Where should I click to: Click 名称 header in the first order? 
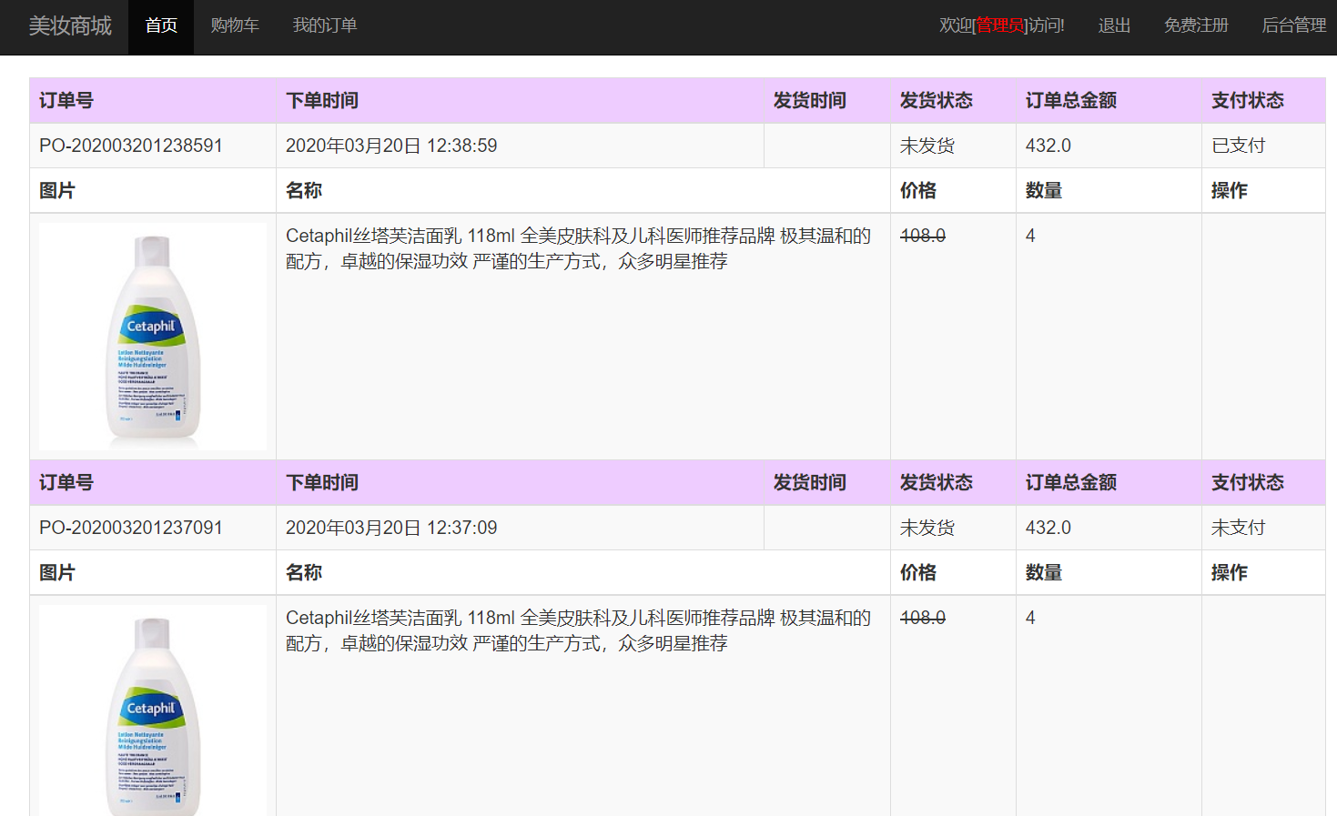[x=304, y=190]
